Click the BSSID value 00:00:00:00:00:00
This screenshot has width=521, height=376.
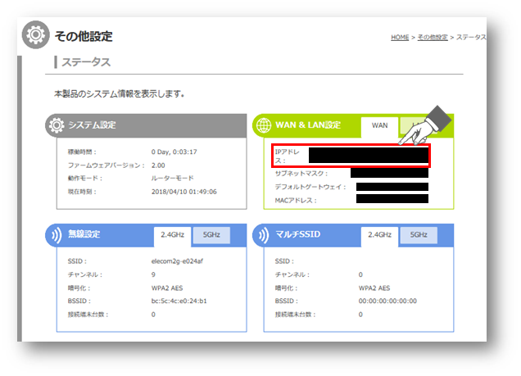(x=387, y=301)
